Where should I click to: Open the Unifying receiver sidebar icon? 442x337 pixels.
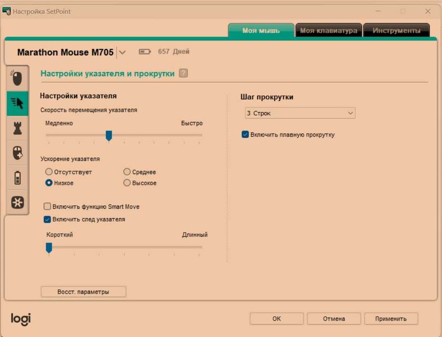click(x=17, y=202)
